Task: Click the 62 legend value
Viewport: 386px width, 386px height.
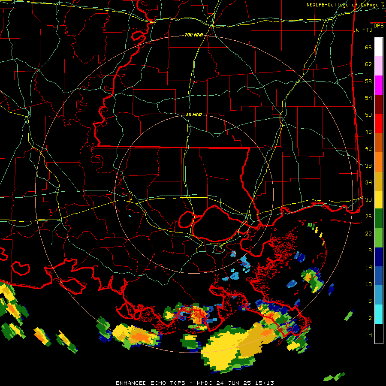Action: (368, 64)
